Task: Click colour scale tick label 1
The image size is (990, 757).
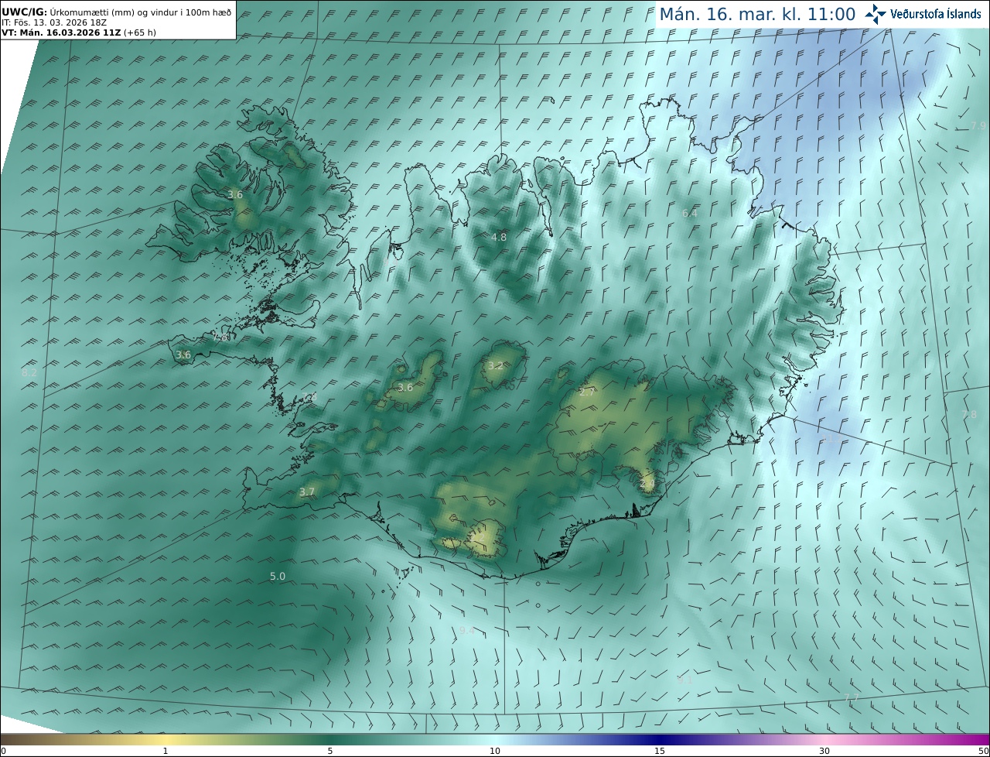Action: [x=165, y=751]
